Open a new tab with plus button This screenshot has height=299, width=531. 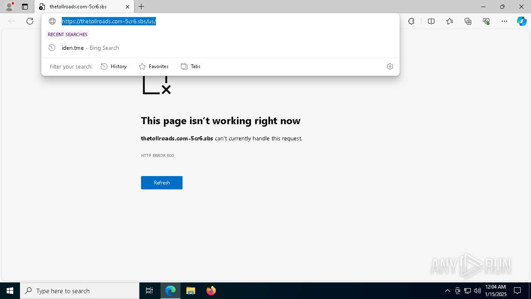[141, 7]
